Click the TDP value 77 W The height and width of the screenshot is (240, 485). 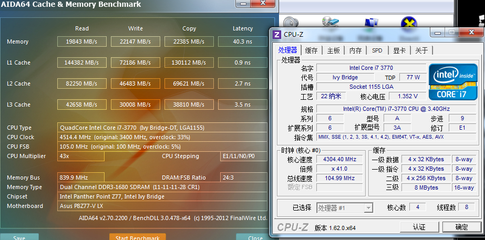click(x=413, y=77)
